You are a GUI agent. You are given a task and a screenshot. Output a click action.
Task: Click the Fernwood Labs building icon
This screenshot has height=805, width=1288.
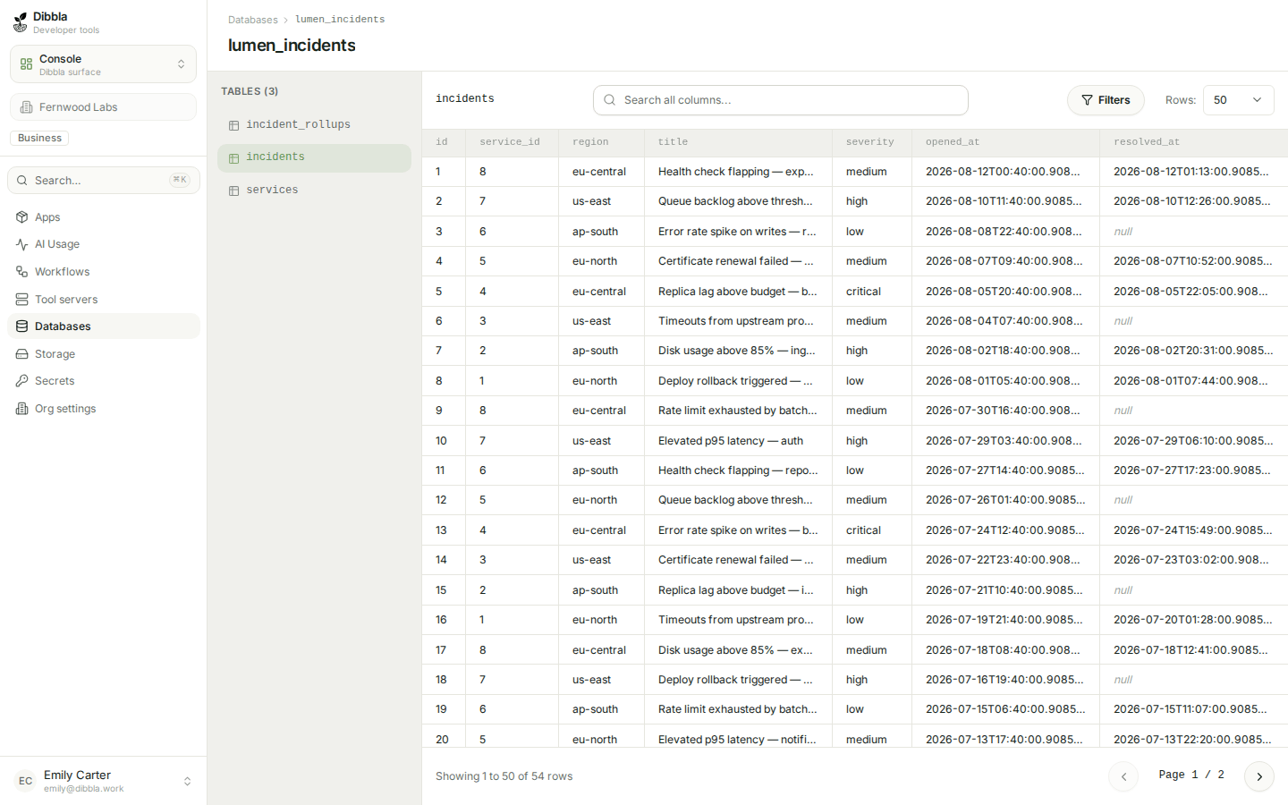pos(27,107)
